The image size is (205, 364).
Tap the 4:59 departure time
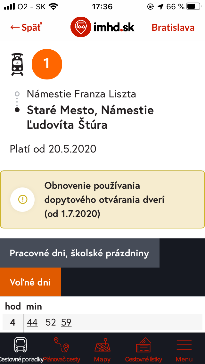[x=66, y=322]
